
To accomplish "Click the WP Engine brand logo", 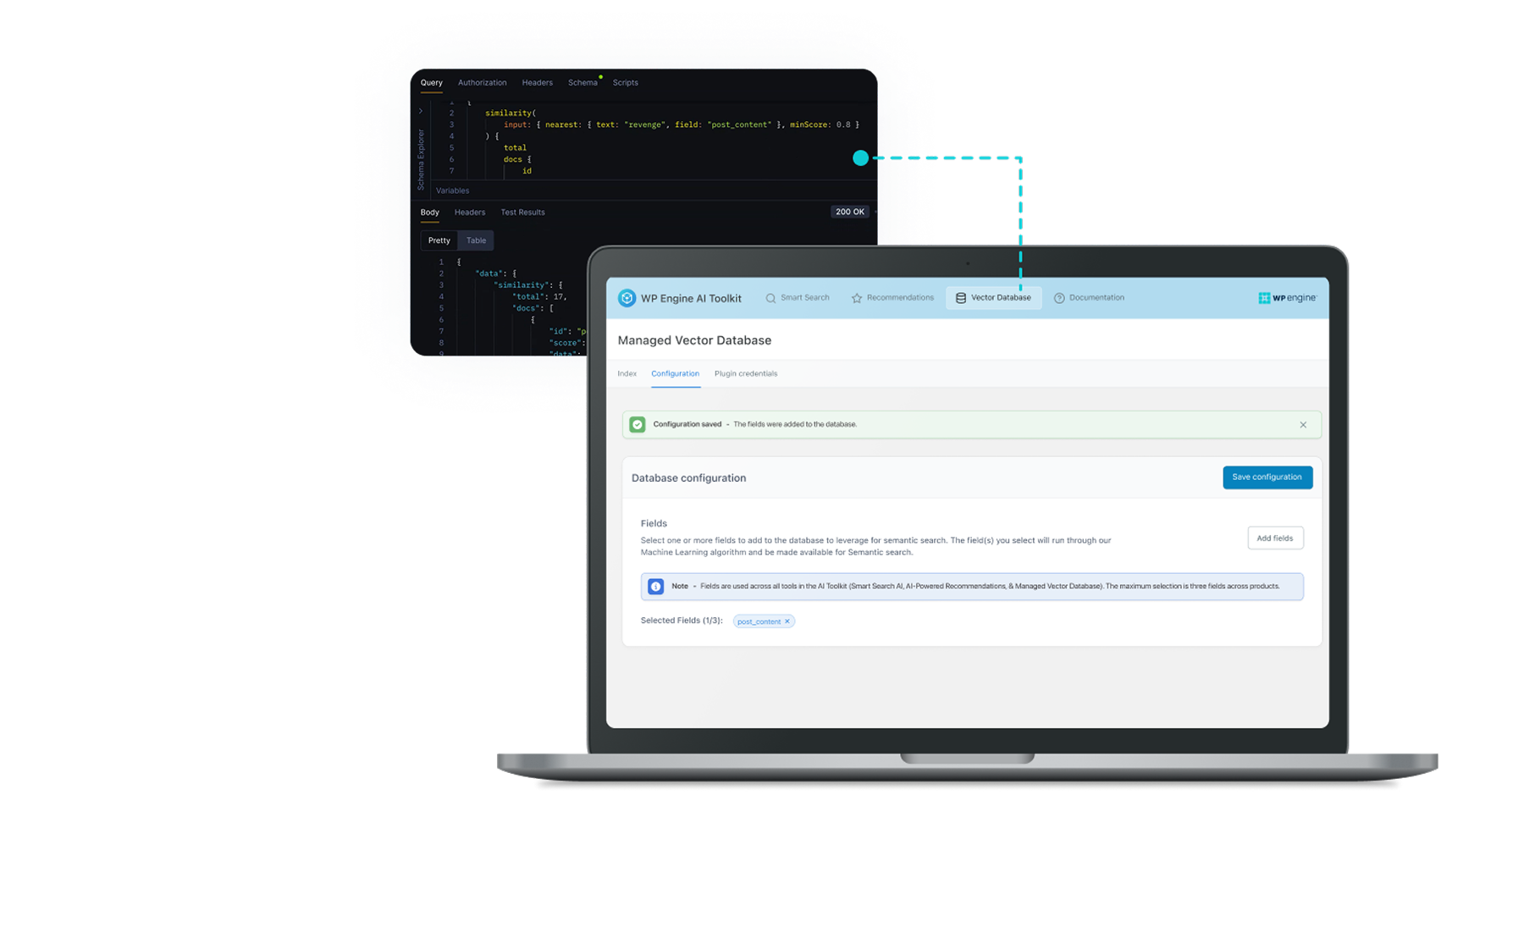I will [x=1287, y=298].
